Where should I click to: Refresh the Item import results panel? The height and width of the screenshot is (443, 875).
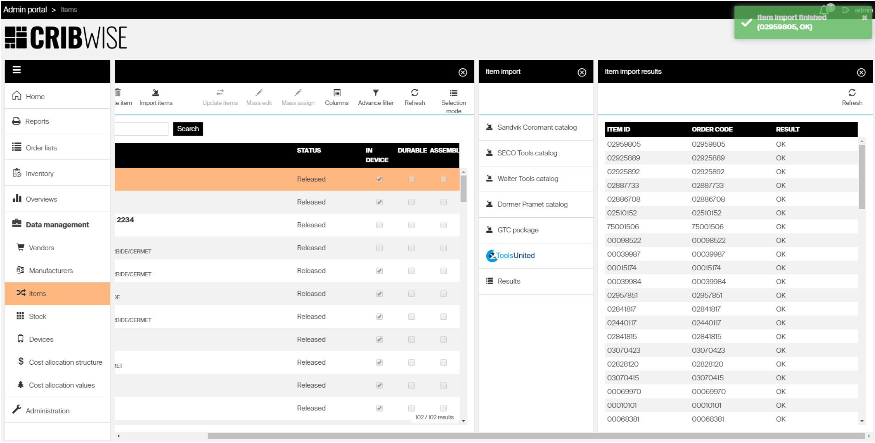coord(852,97)
